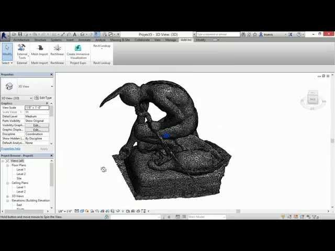Select Level 2 under Ceiling Plans
335x251 pixels.
point(21,192)
